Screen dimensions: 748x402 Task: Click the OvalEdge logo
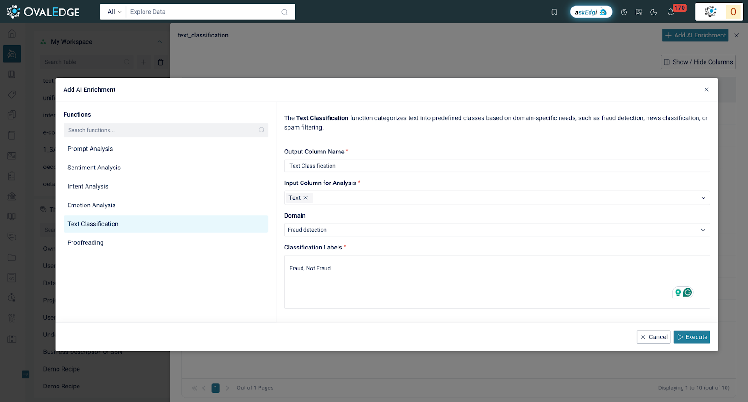point(43,12)
